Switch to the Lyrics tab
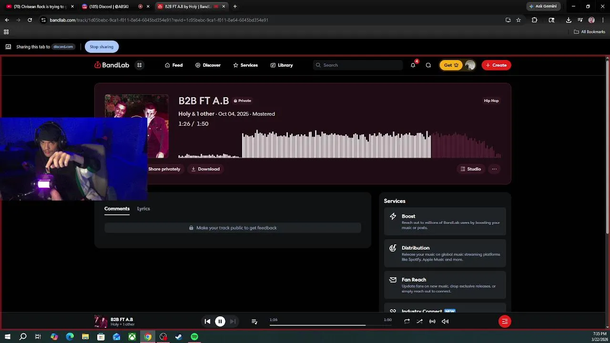 [143, 209]
